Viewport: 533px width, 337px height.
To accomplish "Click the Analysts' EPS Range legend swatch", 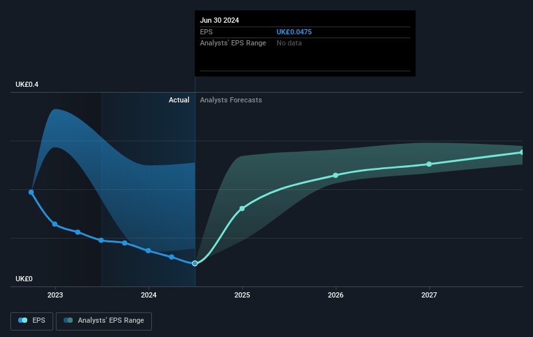I will [68, 320].
